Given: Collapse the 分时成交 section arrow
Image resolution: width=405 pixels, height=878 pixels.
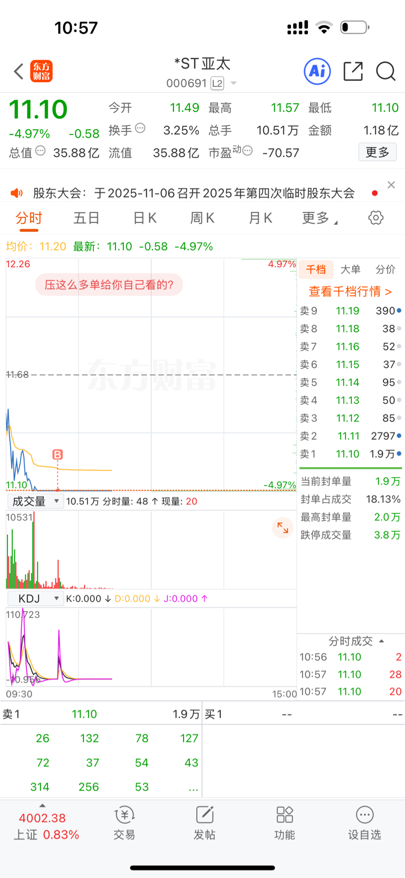Looking at the screenshot, I should coord(381,641).
